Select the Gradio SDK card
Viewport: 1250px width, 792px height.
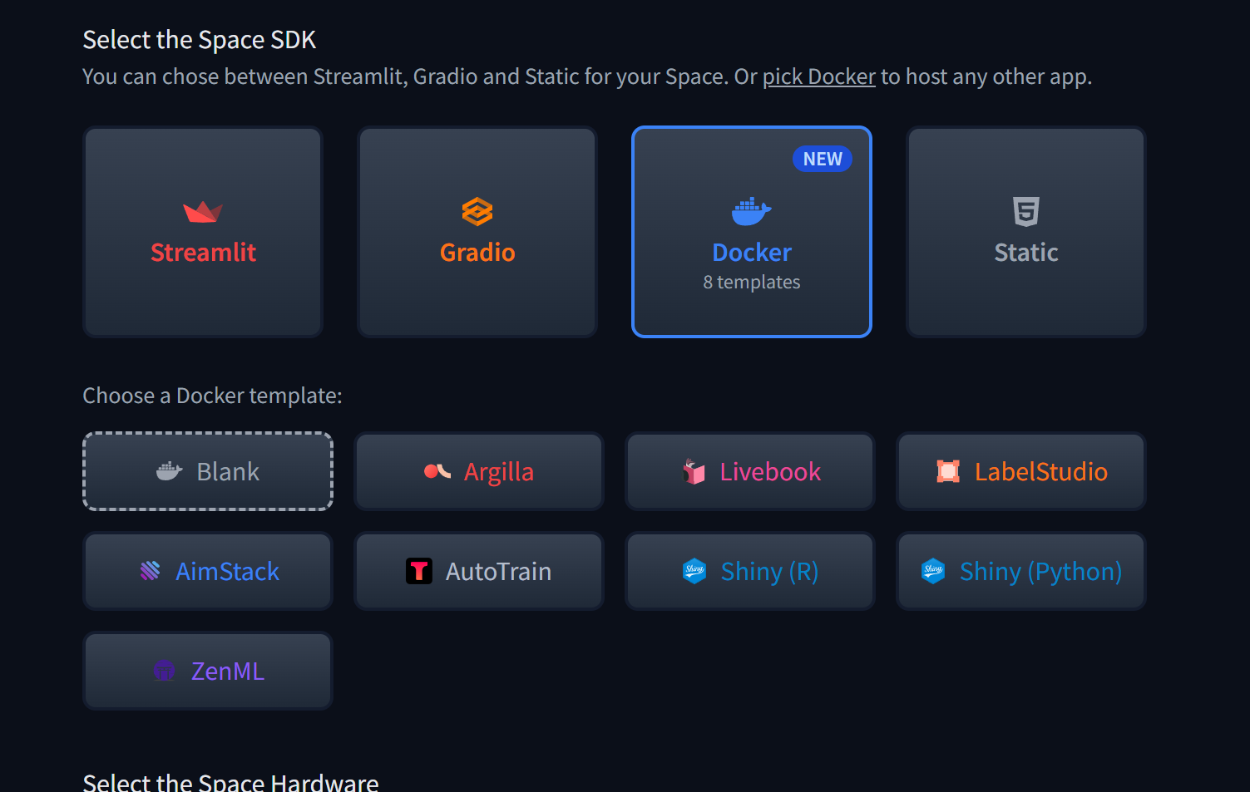477,232
